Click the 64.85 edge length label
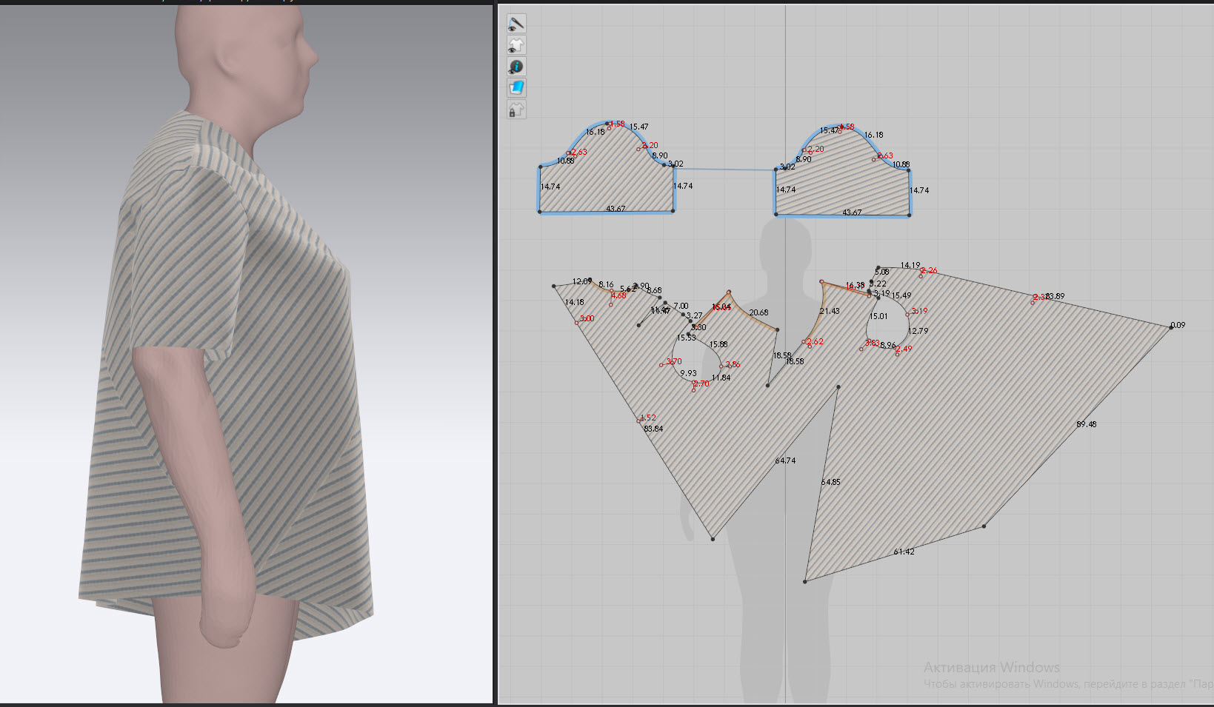The width and height of the screenshot is (1214, 707). [x=830, y=482]
